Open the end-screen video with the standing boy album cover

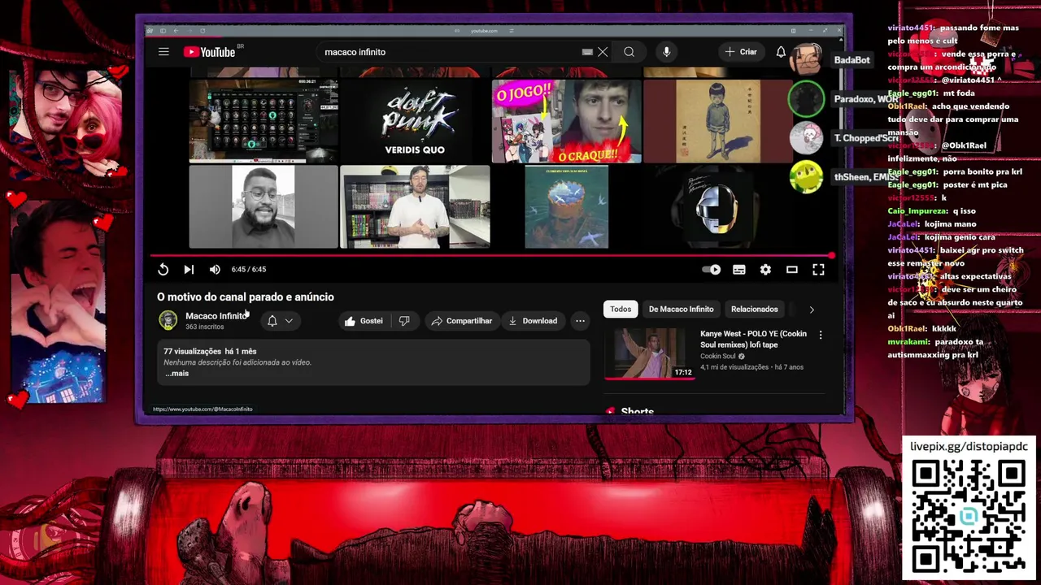pos(717,120)
